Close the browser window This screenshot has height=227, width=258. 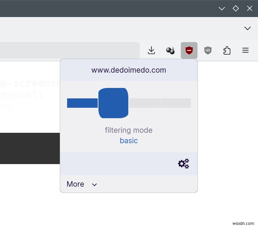250,8
